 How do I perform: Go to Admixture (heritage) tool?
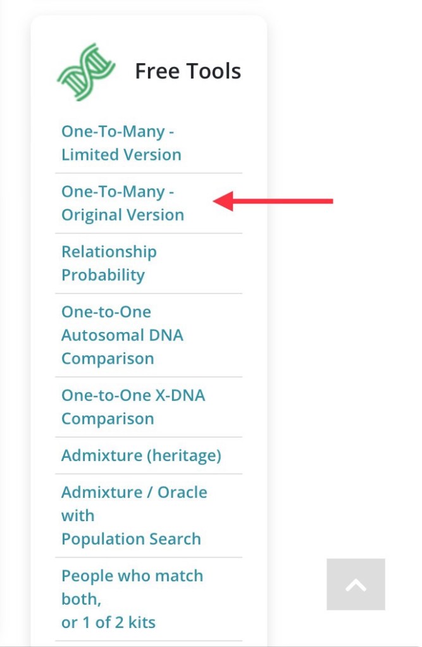(x=141, y=455)
